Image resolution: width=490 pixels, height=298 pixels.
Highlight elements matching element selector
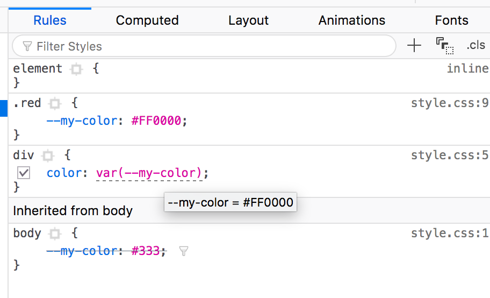pos(76,69)
